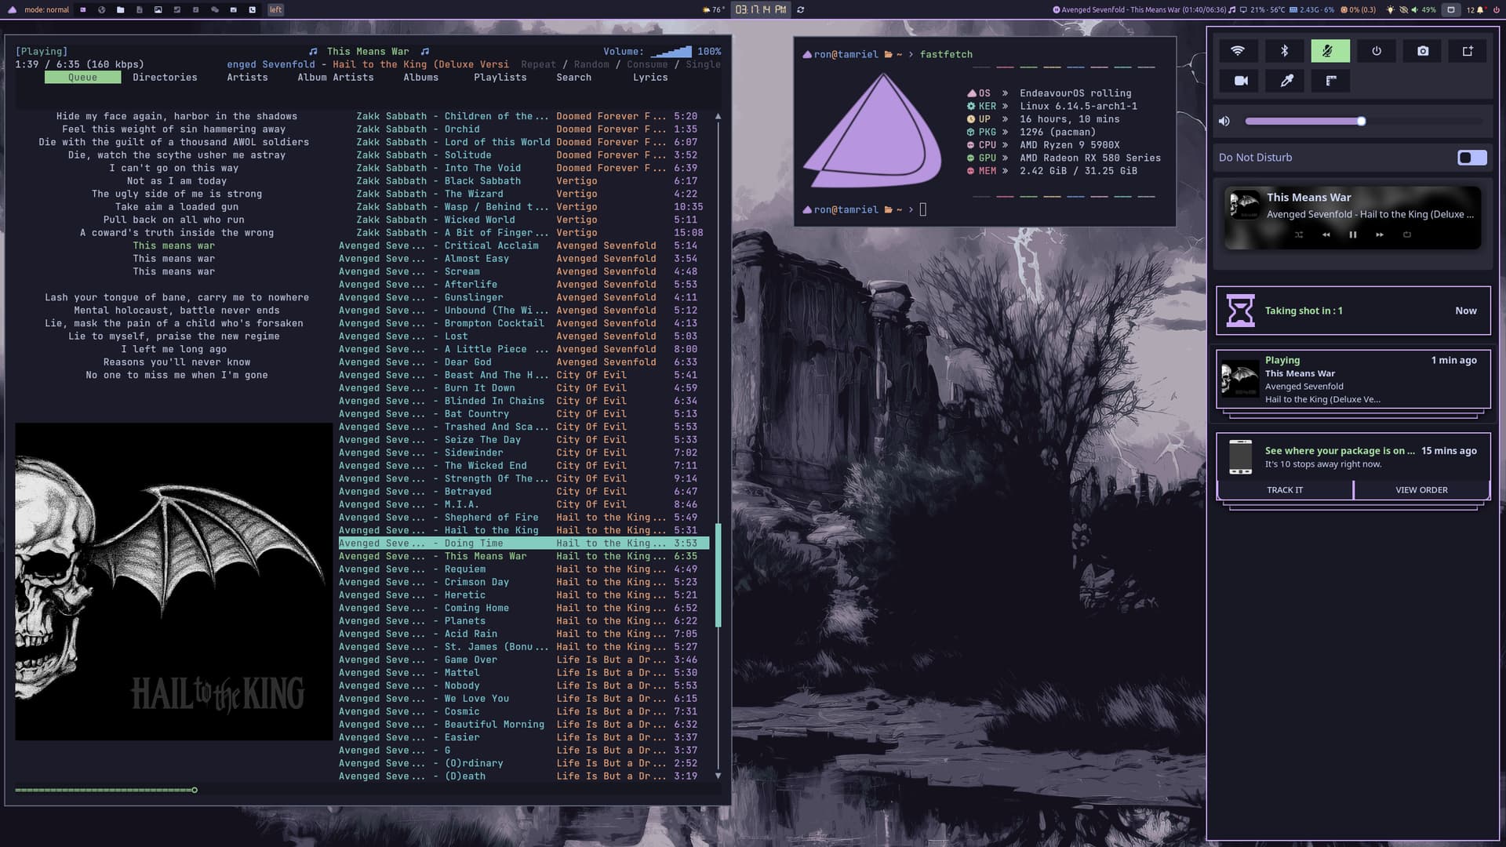The width and height of the screenshot is (1506, 847).
Task: Select the highlighted Doing Time queue row
Action: point(523,543)
